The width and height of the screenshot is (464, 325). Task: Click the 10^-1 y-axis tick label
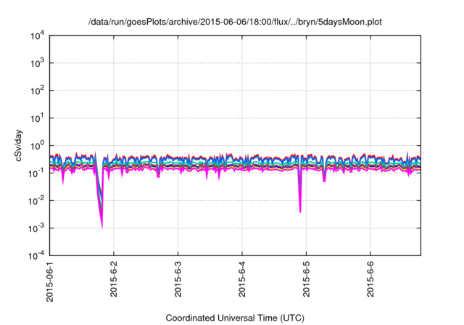36,173
